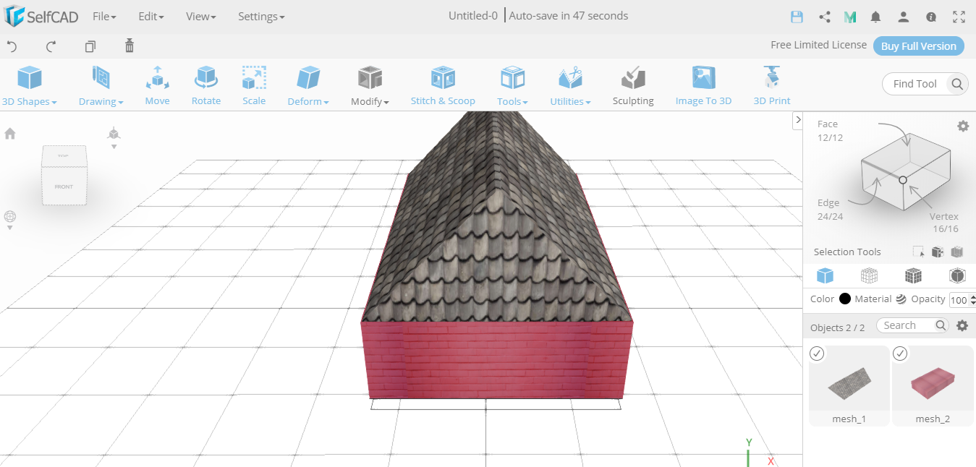Expand the Deform dropdown

307,85
